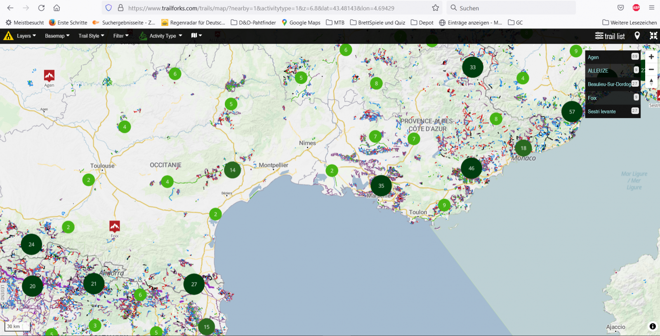Click the 35 trail cluster near Marseille

click(x=381, y=186)
